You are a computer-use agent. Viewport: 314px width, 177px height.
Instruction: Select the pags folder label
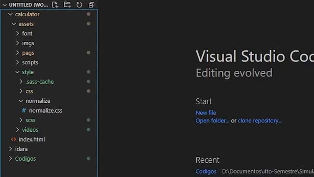[x=28, y=53]
